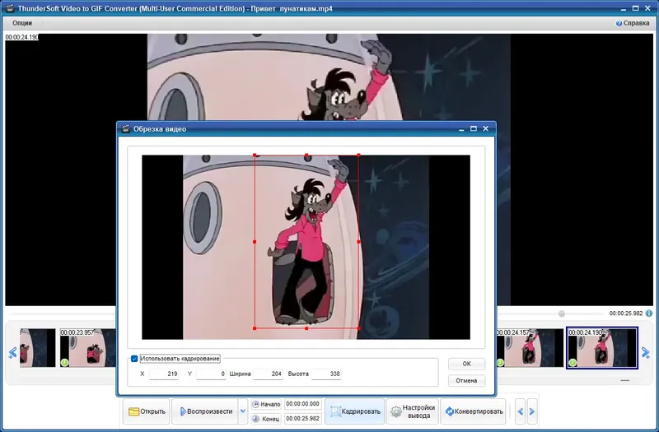The height and width of the screenshot is (432, 659).
Task: Click the Обрезка видео dialog title icon
Action: coord(125,129)
